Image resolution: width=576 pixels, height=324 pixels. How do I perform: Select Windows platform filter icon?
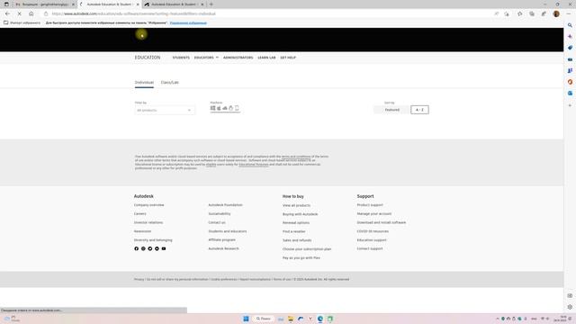pos(212,108)
